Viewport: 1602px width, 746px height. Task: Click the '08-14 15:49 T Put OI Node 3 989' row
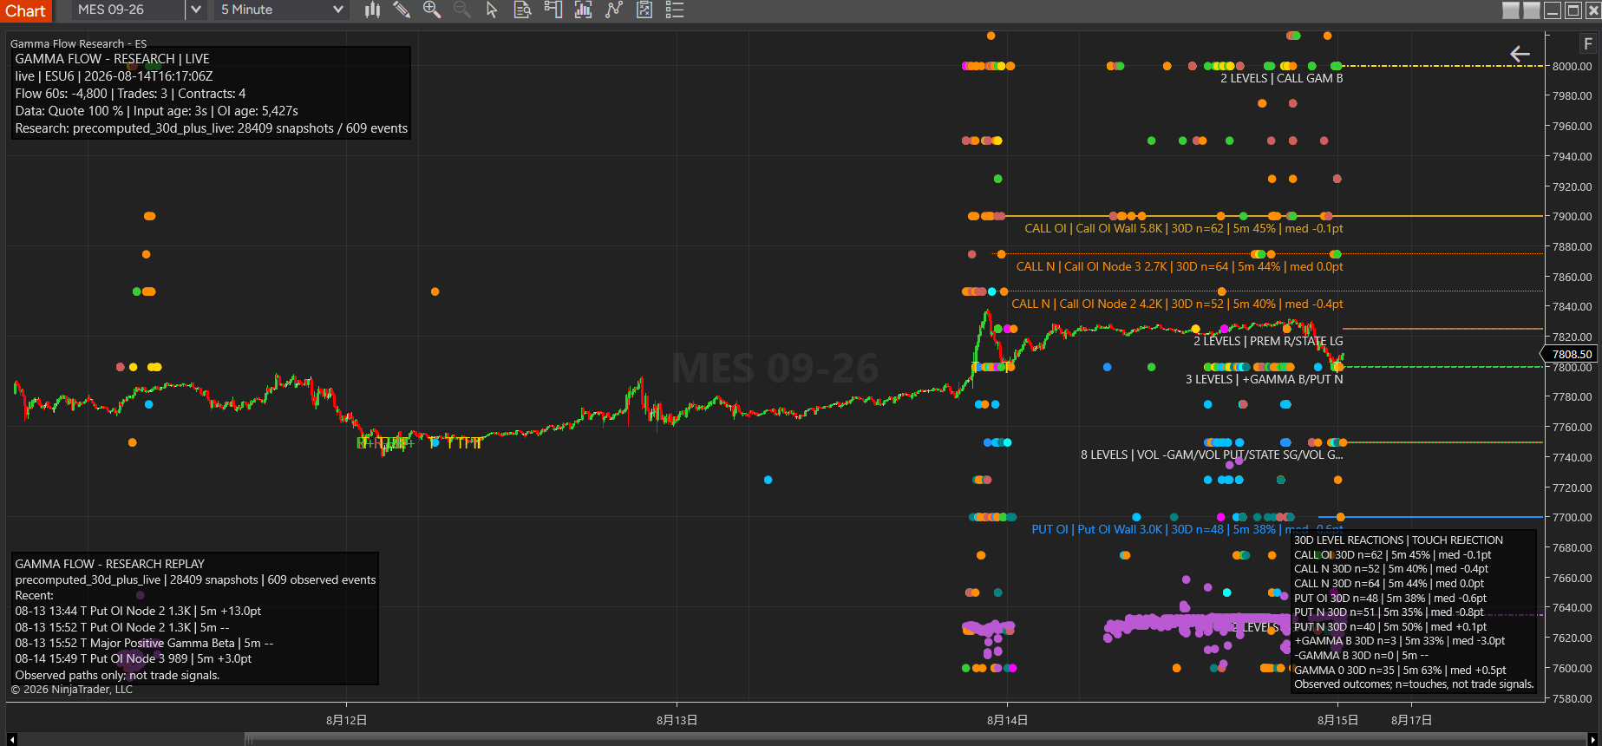click(x=133, y=658)
